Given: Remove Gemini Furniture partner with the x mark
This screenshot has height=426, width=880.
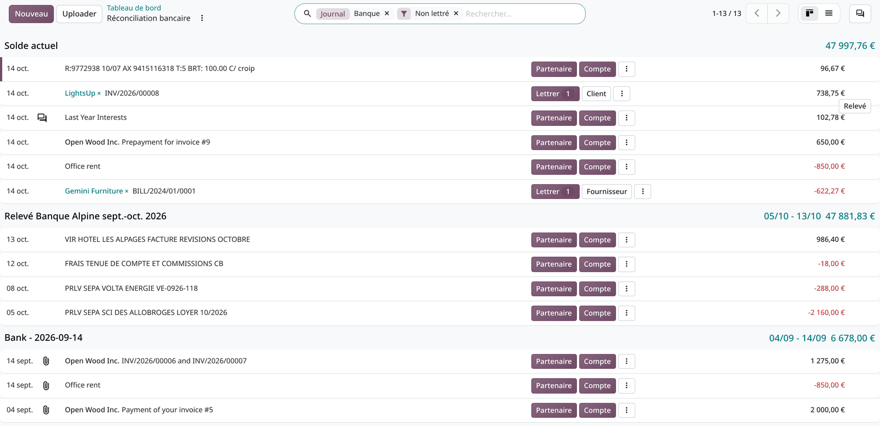Looking at the screenshot, I should click(127, 191).
